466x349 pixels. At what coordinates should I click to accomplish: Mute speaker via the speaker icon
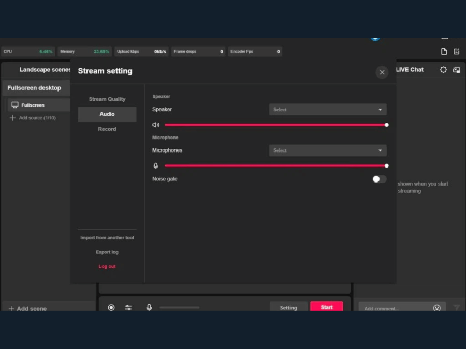pyautogui.click(x=156, y=125)
